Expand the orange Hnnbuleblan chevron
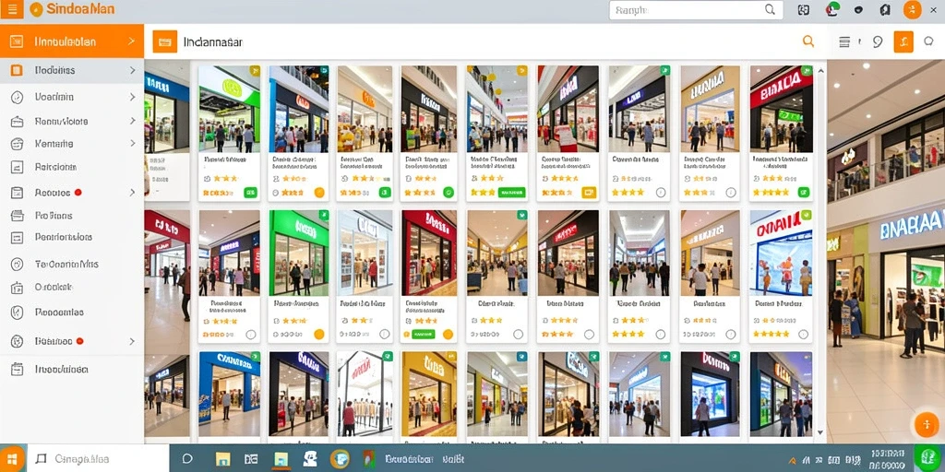 (x=131, y=41)
